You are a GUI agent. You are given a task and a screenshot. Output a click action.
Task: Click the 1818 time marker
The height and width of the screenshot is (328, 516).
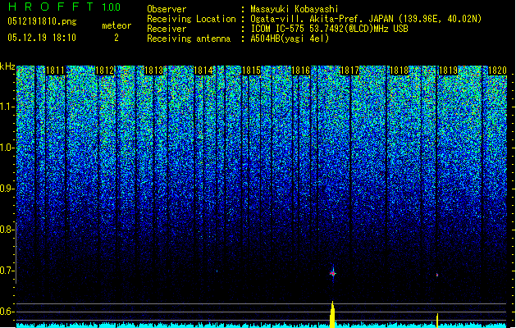(x=399, y=71)
